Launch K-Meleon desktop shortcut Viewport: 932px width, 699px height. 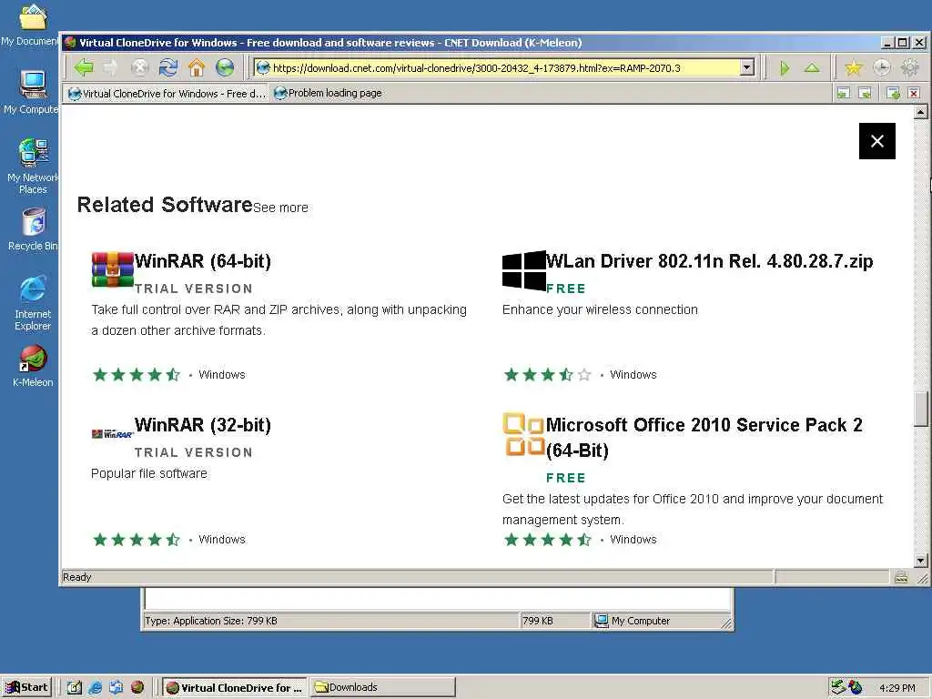(33, 366)
